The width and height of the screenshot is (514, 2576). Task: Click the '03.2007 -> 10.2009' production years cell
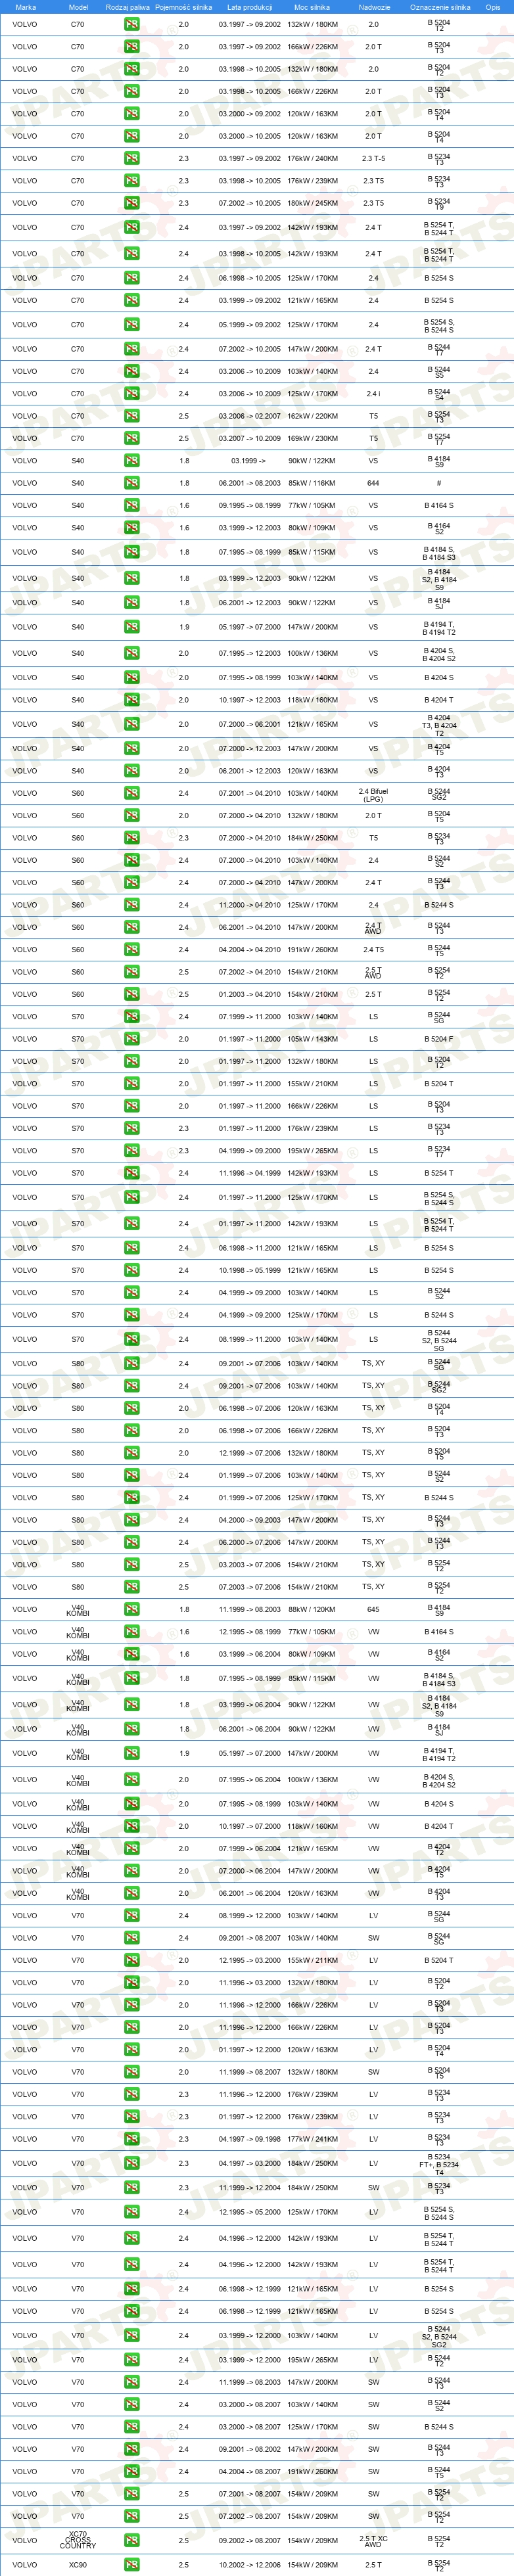pos(249,438)
